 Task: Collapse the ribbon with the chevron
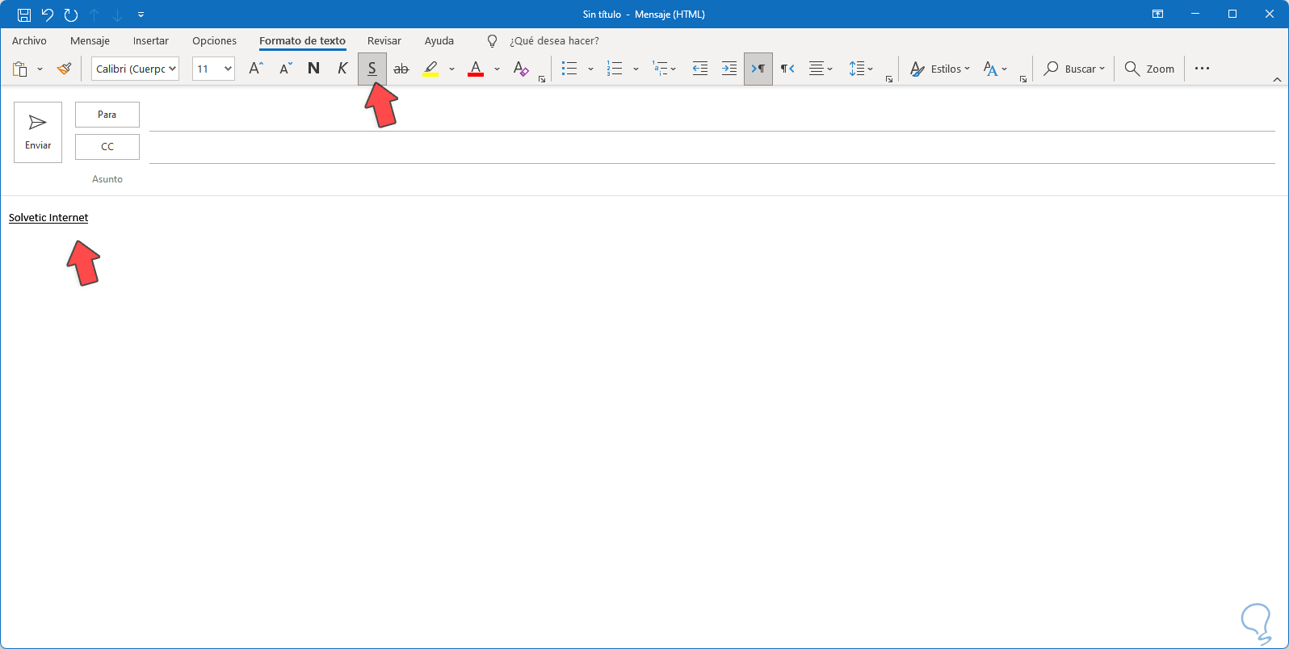[1277, 79]
